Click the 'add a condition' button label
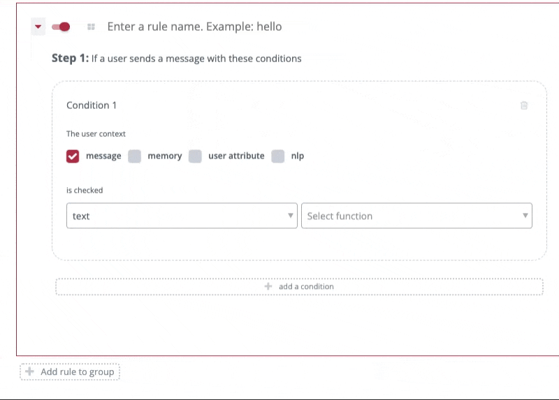 [306, 287]
